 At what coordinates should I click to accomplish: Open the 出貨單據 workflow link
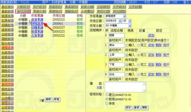tap(37, 36)
